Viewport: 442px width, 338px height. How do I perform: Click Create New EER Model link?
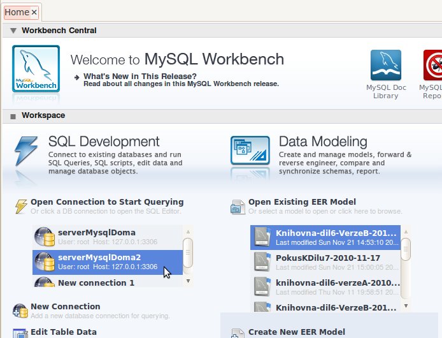pos(297,332)
